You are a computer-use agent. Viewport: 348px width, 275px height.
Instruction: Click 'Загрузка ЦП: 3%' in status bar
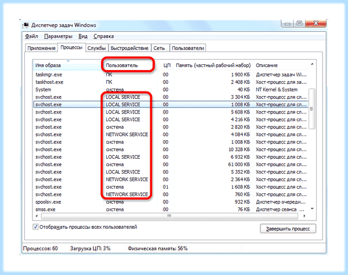90,248
